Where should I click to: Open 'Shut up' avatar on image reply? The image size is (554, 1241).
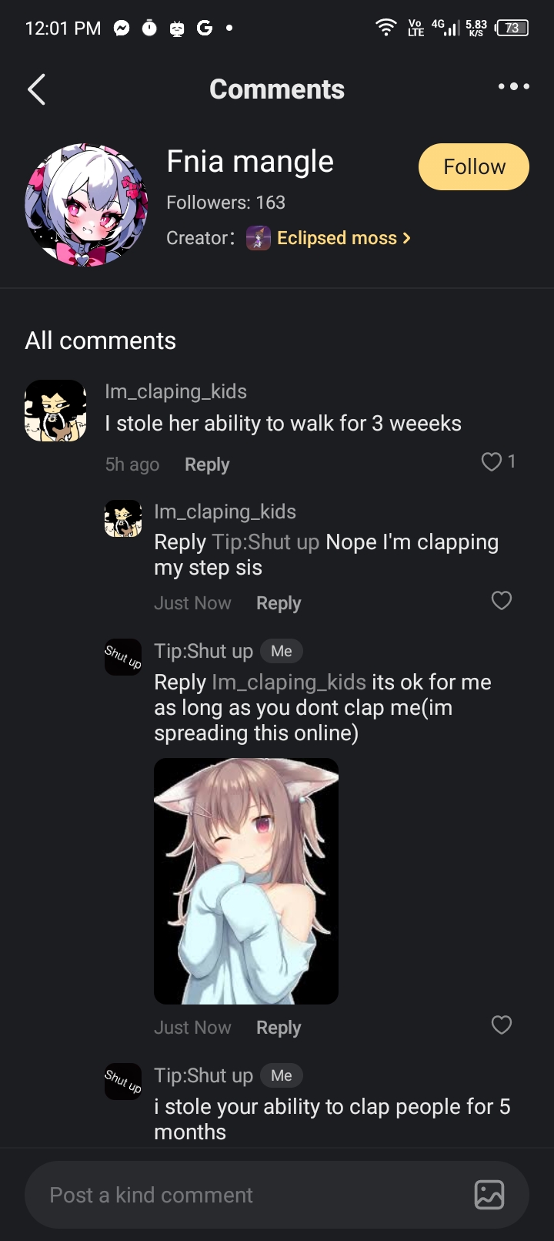pyautogui.click(x=123, y=657)
